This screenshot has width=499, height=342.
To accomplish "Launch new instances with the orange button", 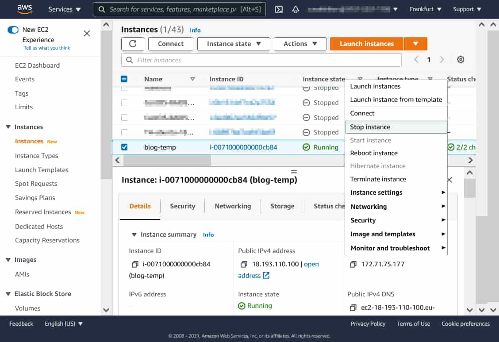I will [366, 44].
